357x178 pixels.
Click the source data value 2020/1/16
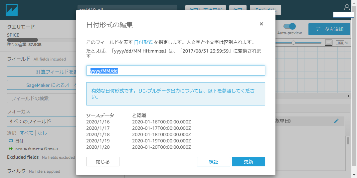[x=98, y=121]
